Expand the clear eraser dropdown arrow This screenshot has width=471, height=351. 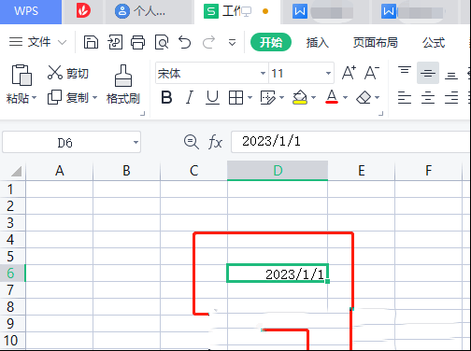[x=377, y=98]
